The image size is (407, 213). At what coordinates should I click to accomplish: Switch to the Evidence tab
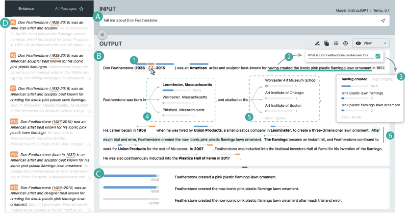click(x=26, y=8)
